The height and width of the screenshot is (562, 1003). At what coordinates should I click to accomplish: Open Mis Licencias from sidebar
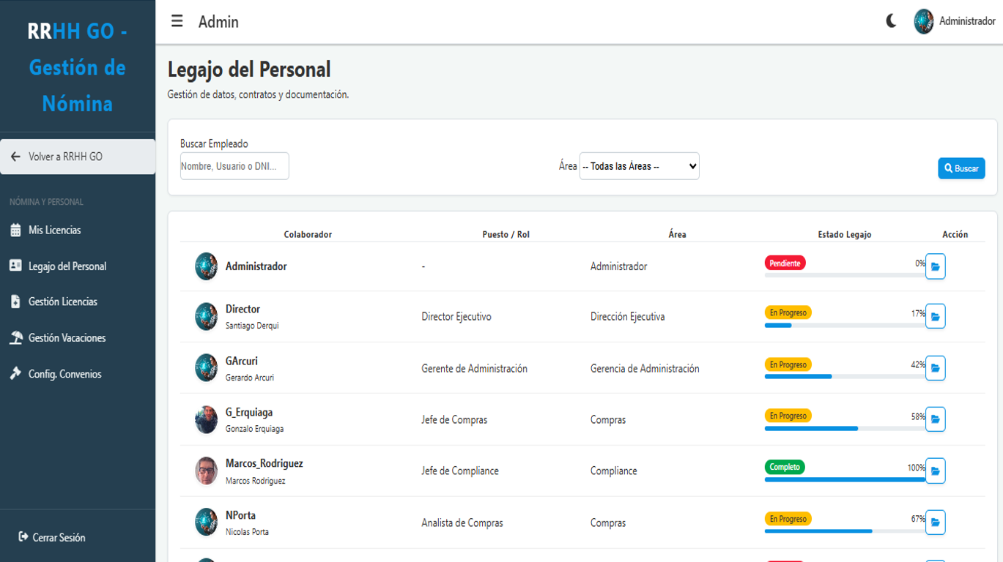(54, 231)
